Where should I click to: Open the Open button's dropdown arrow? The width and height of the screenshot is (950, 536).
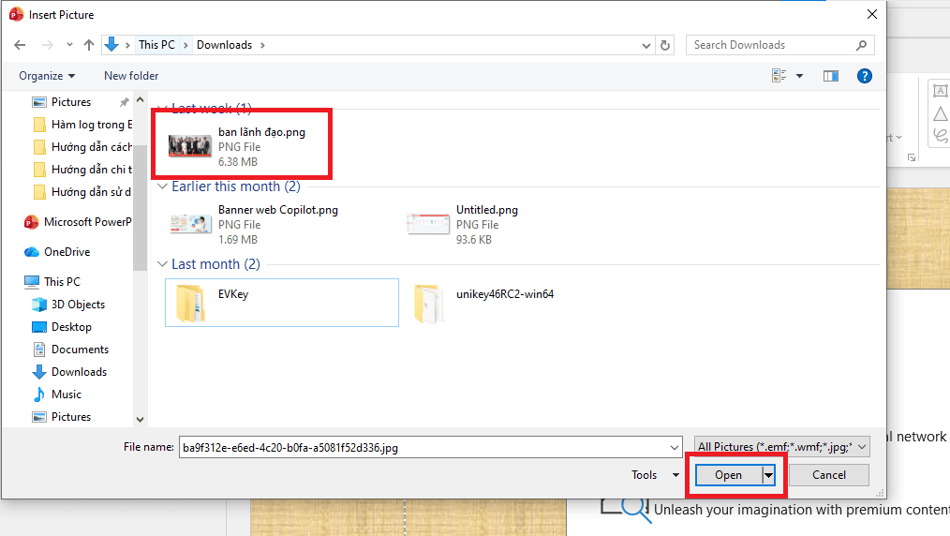click(x=768, y=475)
